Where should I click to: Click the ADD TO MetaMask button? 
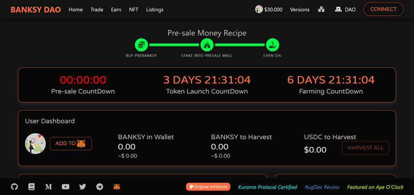[x=71, y=144]
